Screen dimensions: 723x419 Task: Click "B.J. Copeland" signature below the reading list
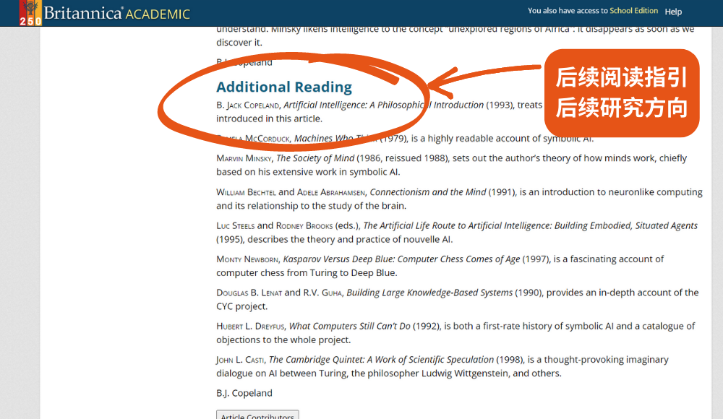pyautogui.click(x=244, y=393)
